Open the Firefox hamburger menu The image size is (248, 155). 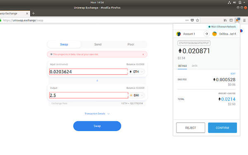[244, 20]
